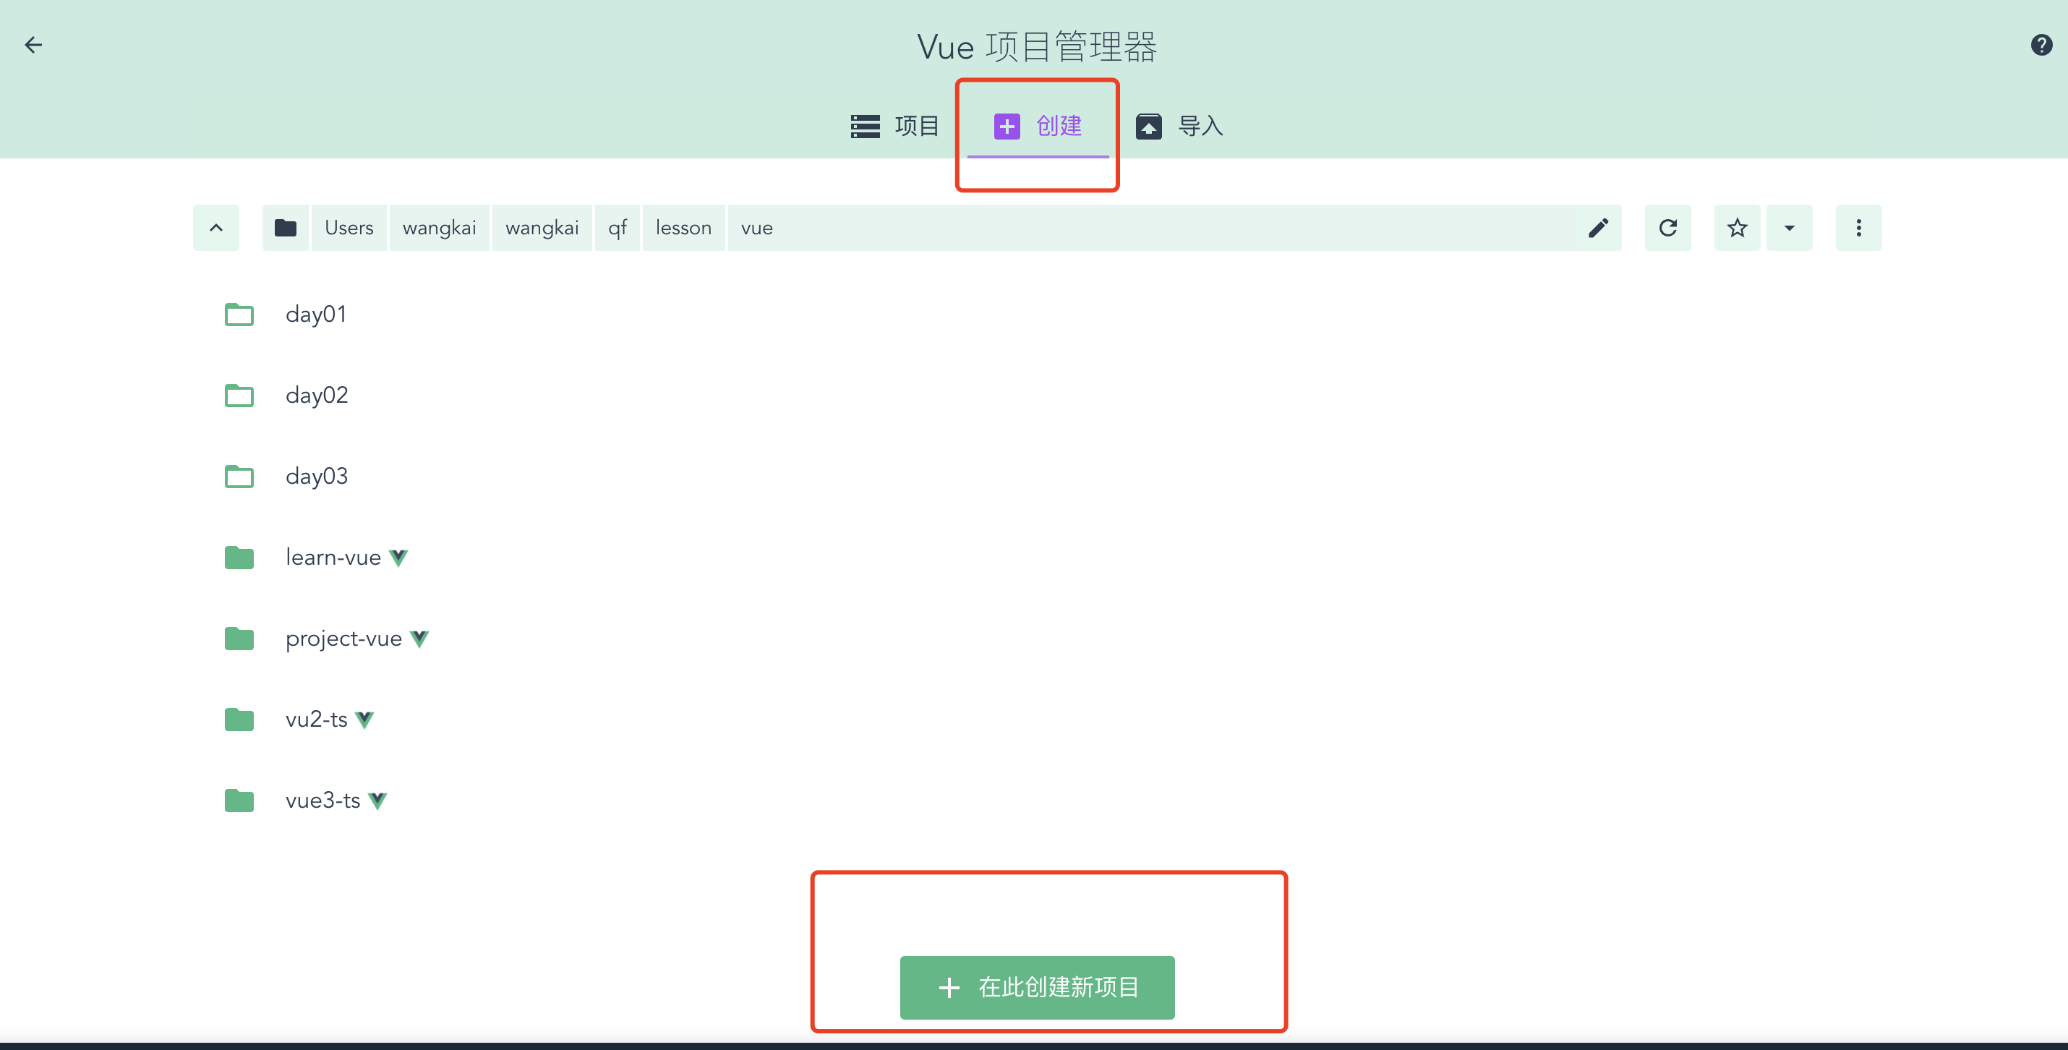Switch to the 项目 tab
This screenshot has height=1050, width=2068.
[x=895, y=126]
